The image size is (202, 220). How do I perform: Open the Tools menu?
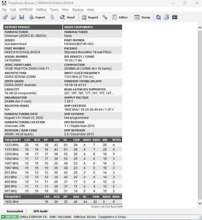click(54, 10)
